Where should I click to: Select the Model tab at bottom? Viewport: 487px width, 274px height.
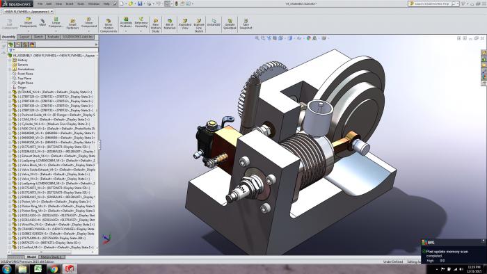(31, 257)
